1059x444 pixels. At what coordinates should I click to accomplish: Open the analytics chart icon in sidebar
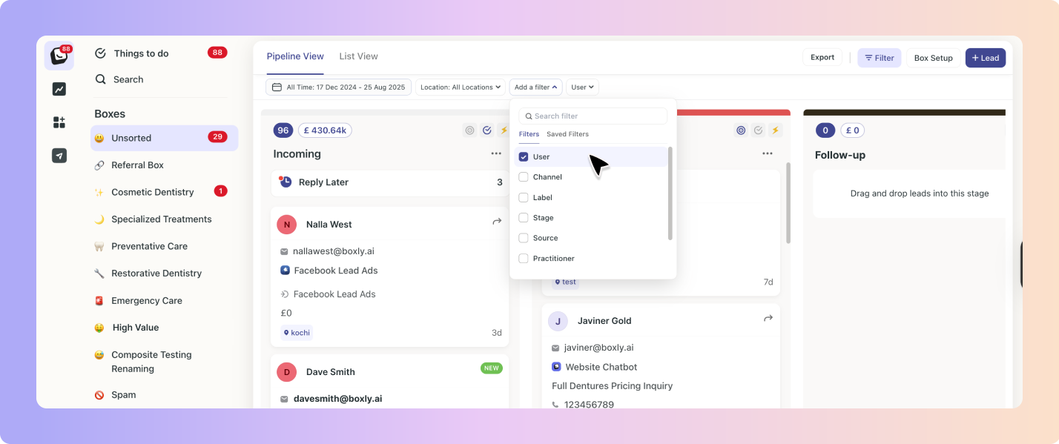(x=59, y=89)
